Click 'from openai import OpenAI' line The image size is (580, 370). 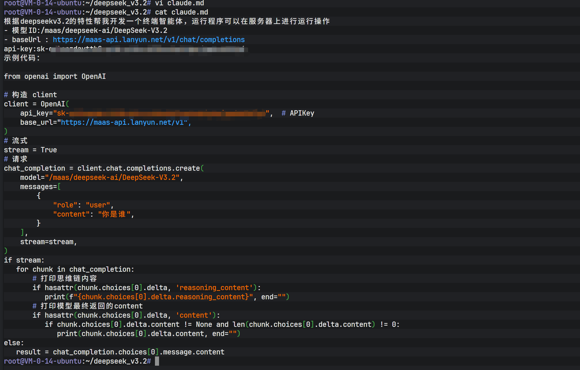pos(55,77)
